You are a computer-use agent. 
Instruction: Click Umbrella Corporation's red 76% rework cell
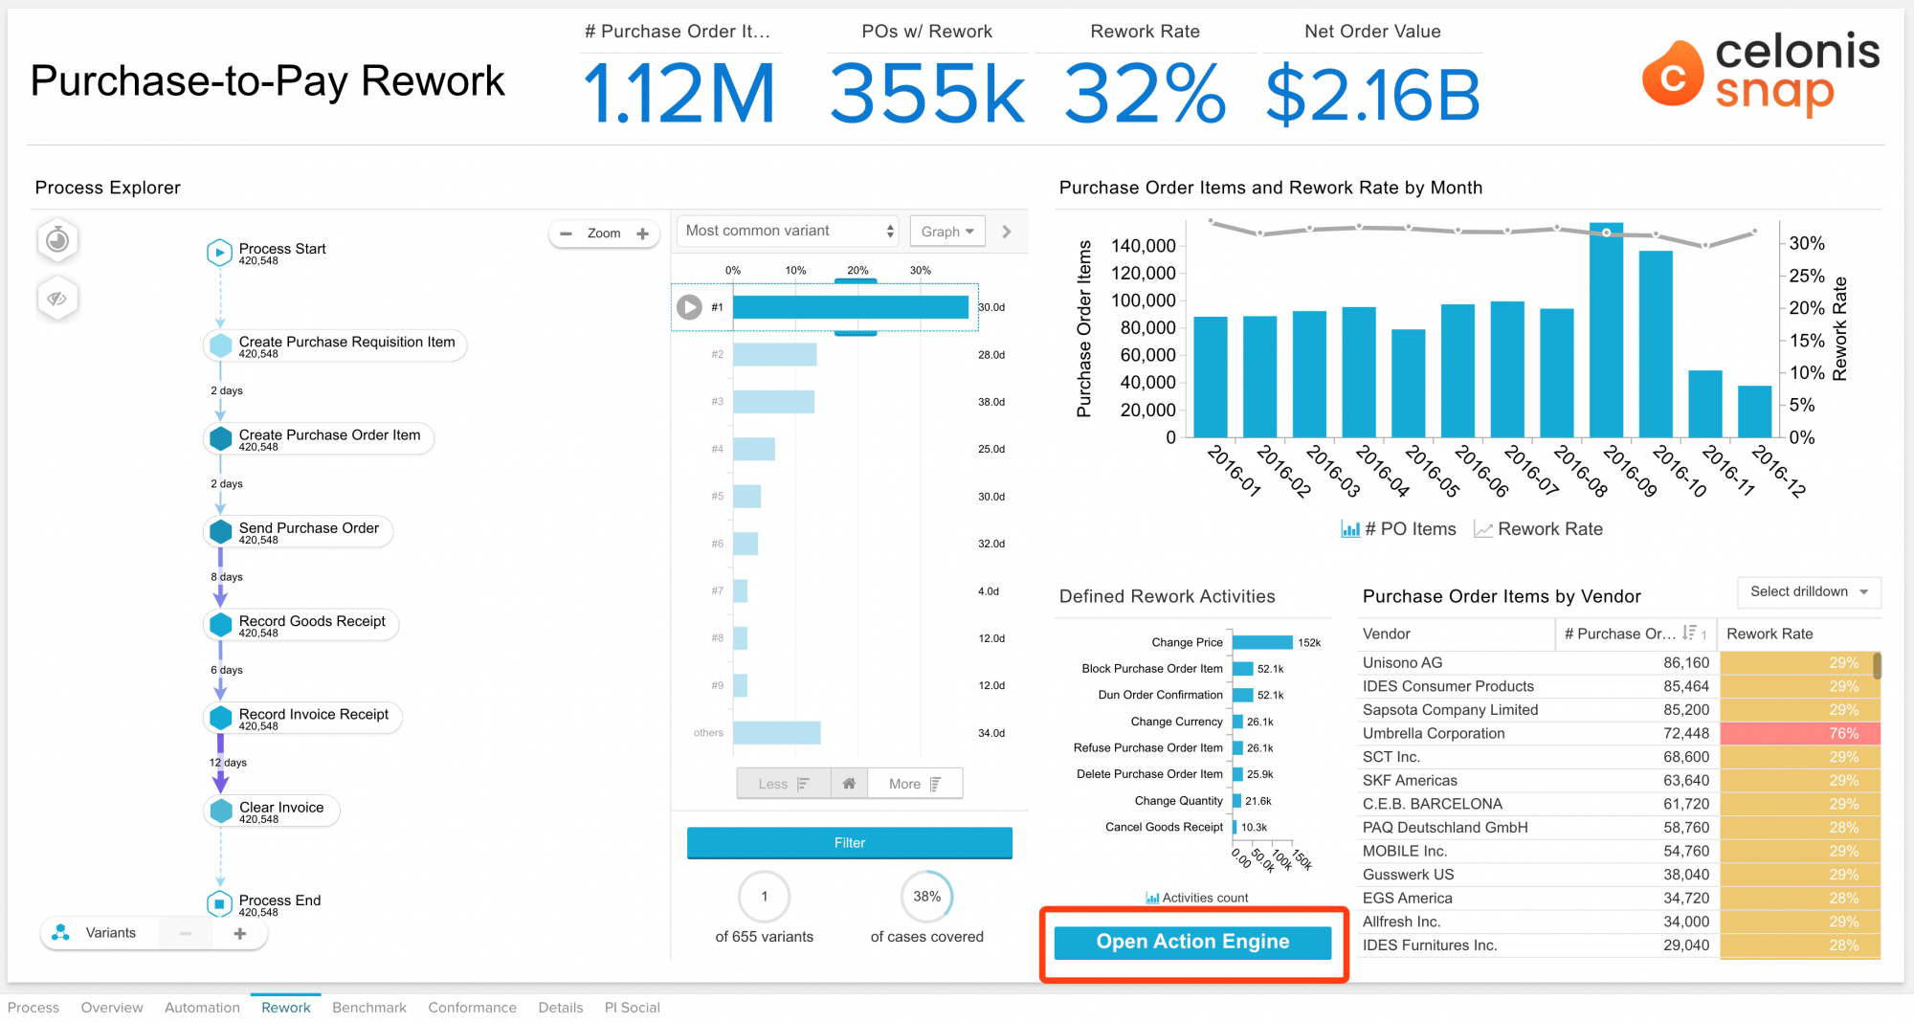point(1799,733)
